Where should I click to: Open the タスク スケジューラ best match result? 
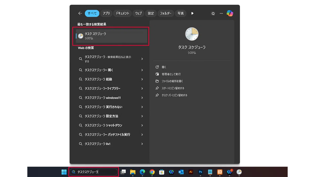tap(112, 36)
